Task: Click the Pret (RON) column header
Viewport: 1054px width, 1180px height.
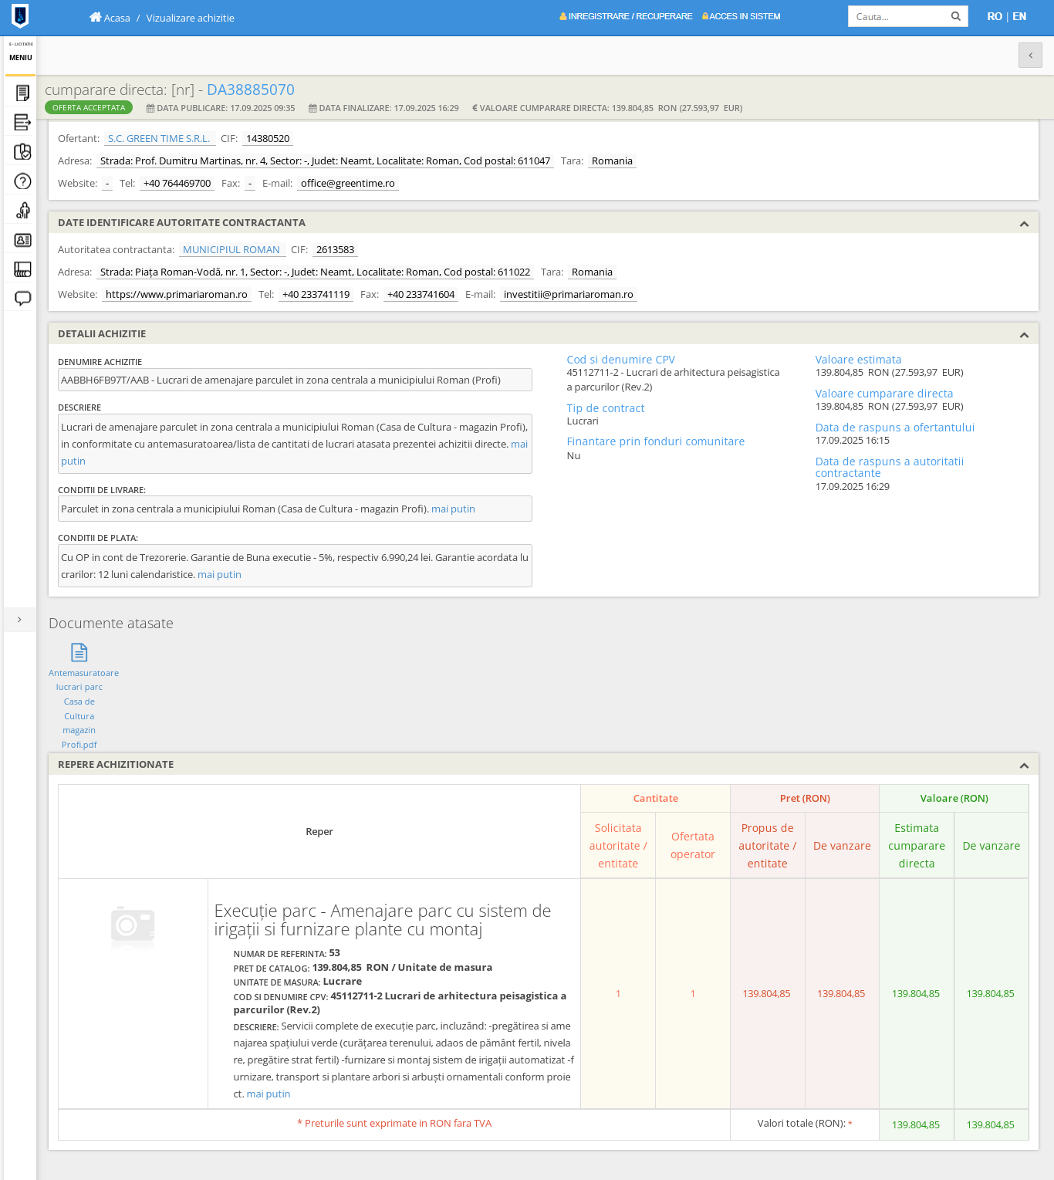Action: [805, 799]
